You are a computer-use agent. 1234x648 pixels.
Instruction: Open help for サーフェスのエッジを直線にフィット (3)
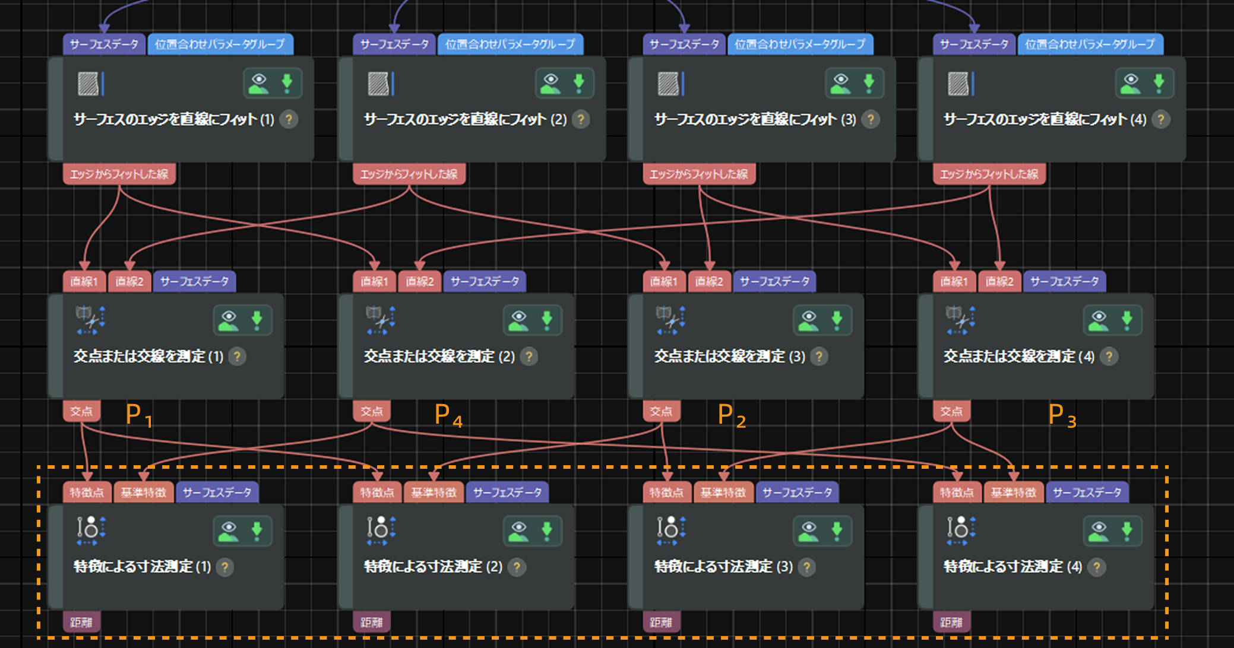[871, 119]
